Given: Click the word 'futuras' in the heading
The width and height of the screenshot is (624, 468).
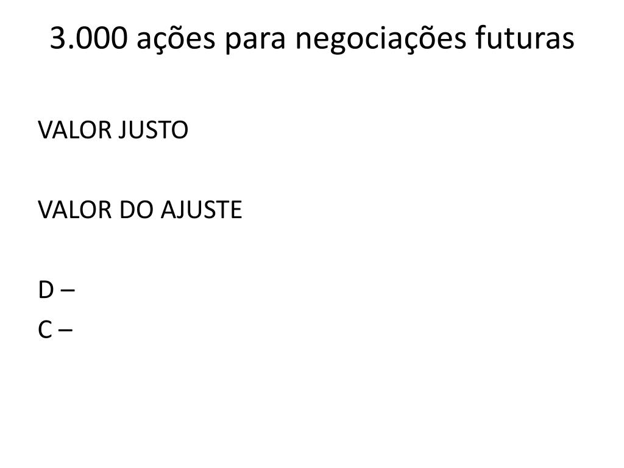Looking at the screenshot, I should 525,38.
